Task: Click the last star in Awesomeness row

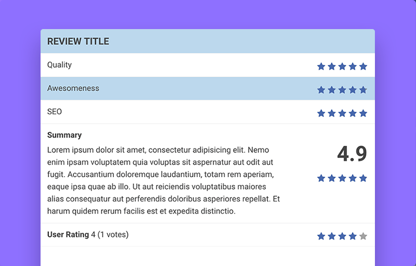Action: pyautogui.click(x=363, y=90)
